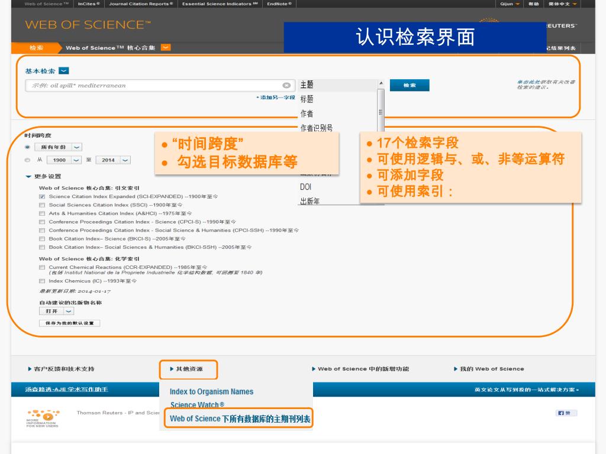Check the BKCI-SSH book citation checkbox
Screen dimensions: 606x454
tap(42, 248)
